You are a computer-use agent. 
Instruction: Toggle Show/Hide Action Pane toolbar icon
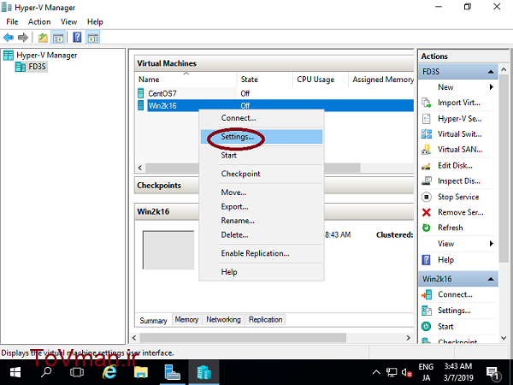93,38
